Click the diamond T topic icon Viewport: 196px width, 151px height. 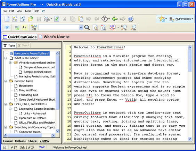click(x=105, y=19)
